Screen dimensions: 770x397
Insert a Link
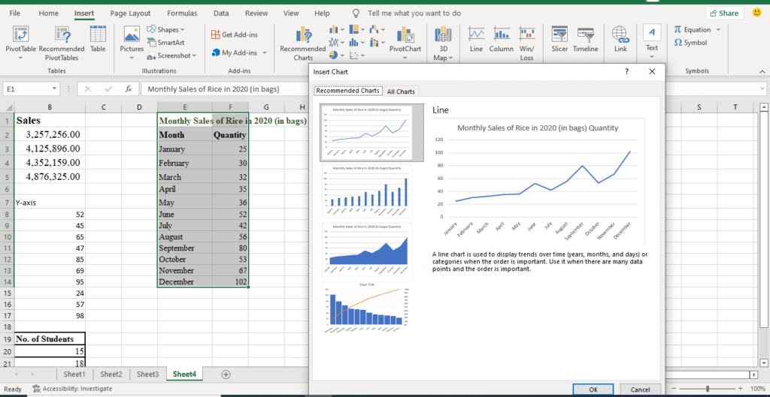[620, 38]
